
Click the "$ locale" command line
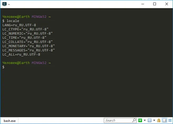click(11, 21)
